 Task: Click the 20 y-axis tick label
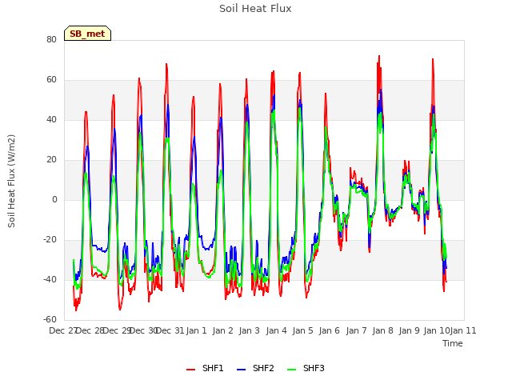coord(51,160)
